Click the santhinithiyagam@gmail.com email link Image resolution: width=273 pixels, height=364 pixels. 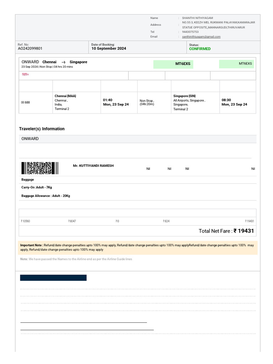click(x=201, y=37)
